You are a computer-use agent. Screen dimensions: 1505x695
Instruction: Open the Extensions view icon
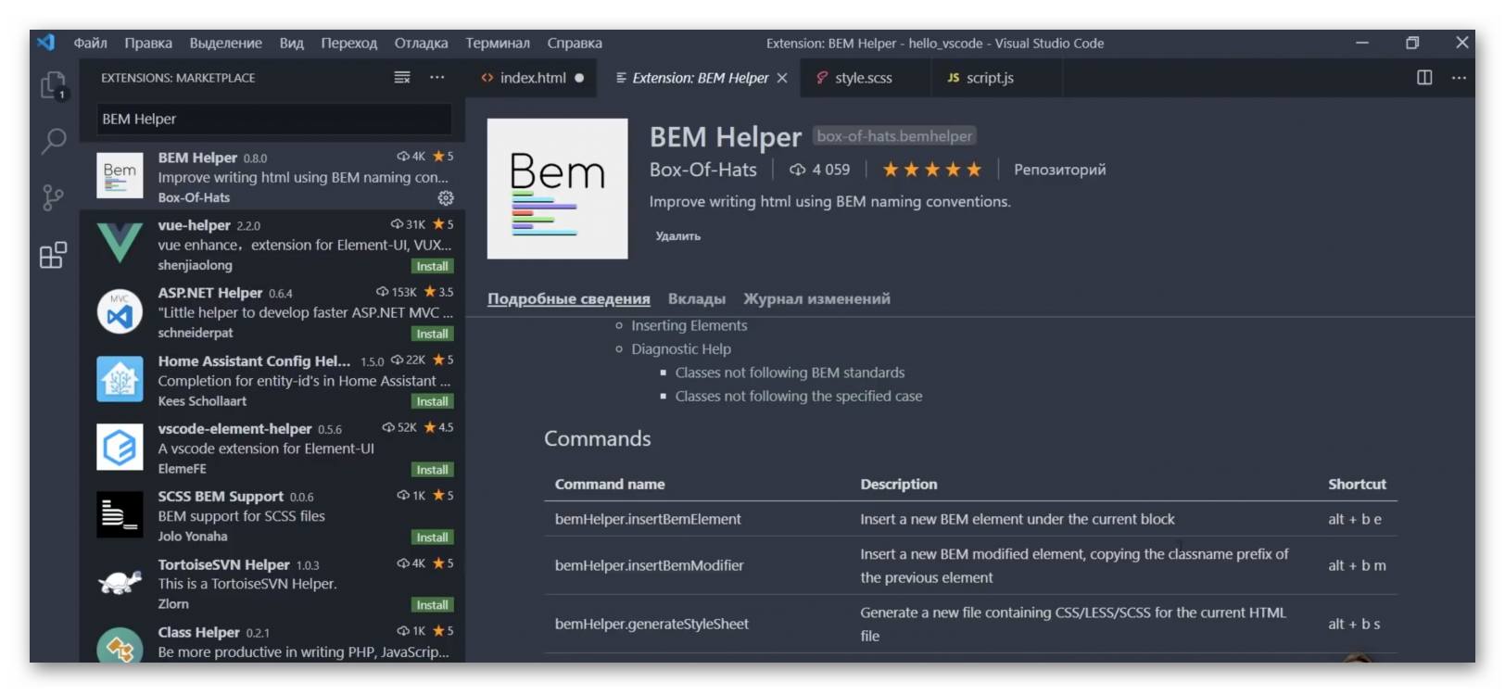[x=54, y=254]
